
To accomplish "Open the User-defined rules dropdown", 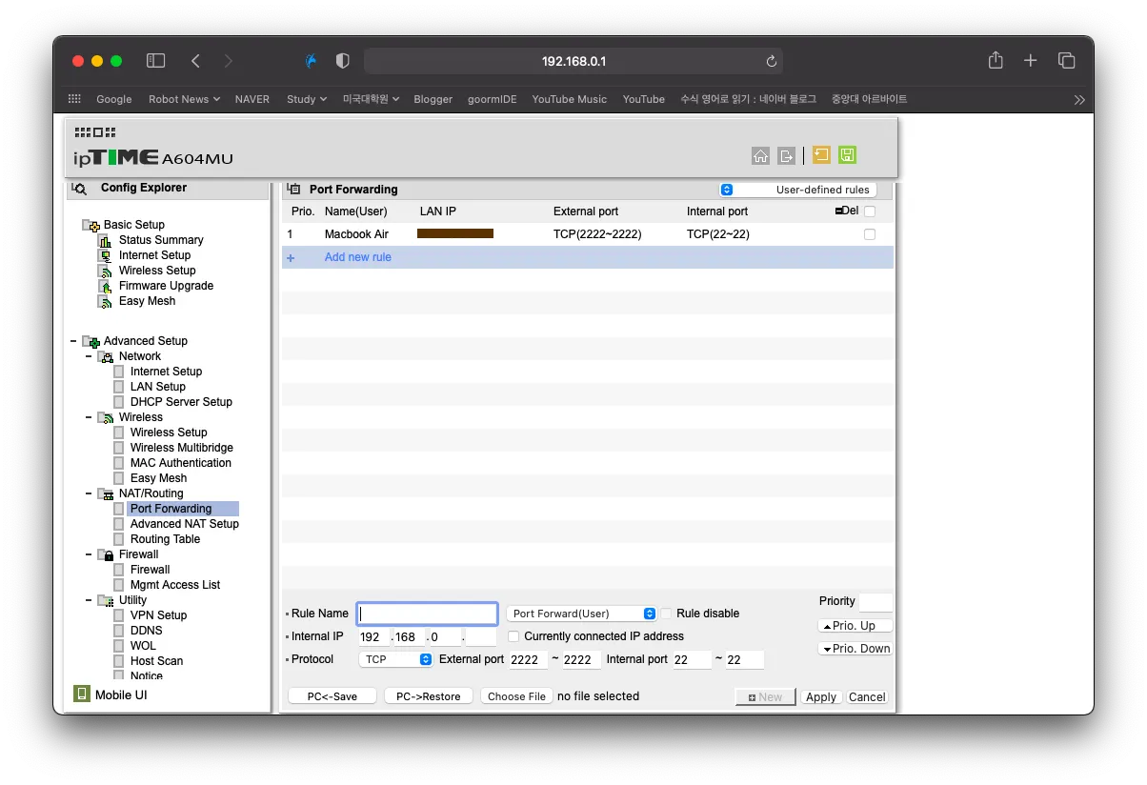I will pyautogui.click(x=797, y=190).
